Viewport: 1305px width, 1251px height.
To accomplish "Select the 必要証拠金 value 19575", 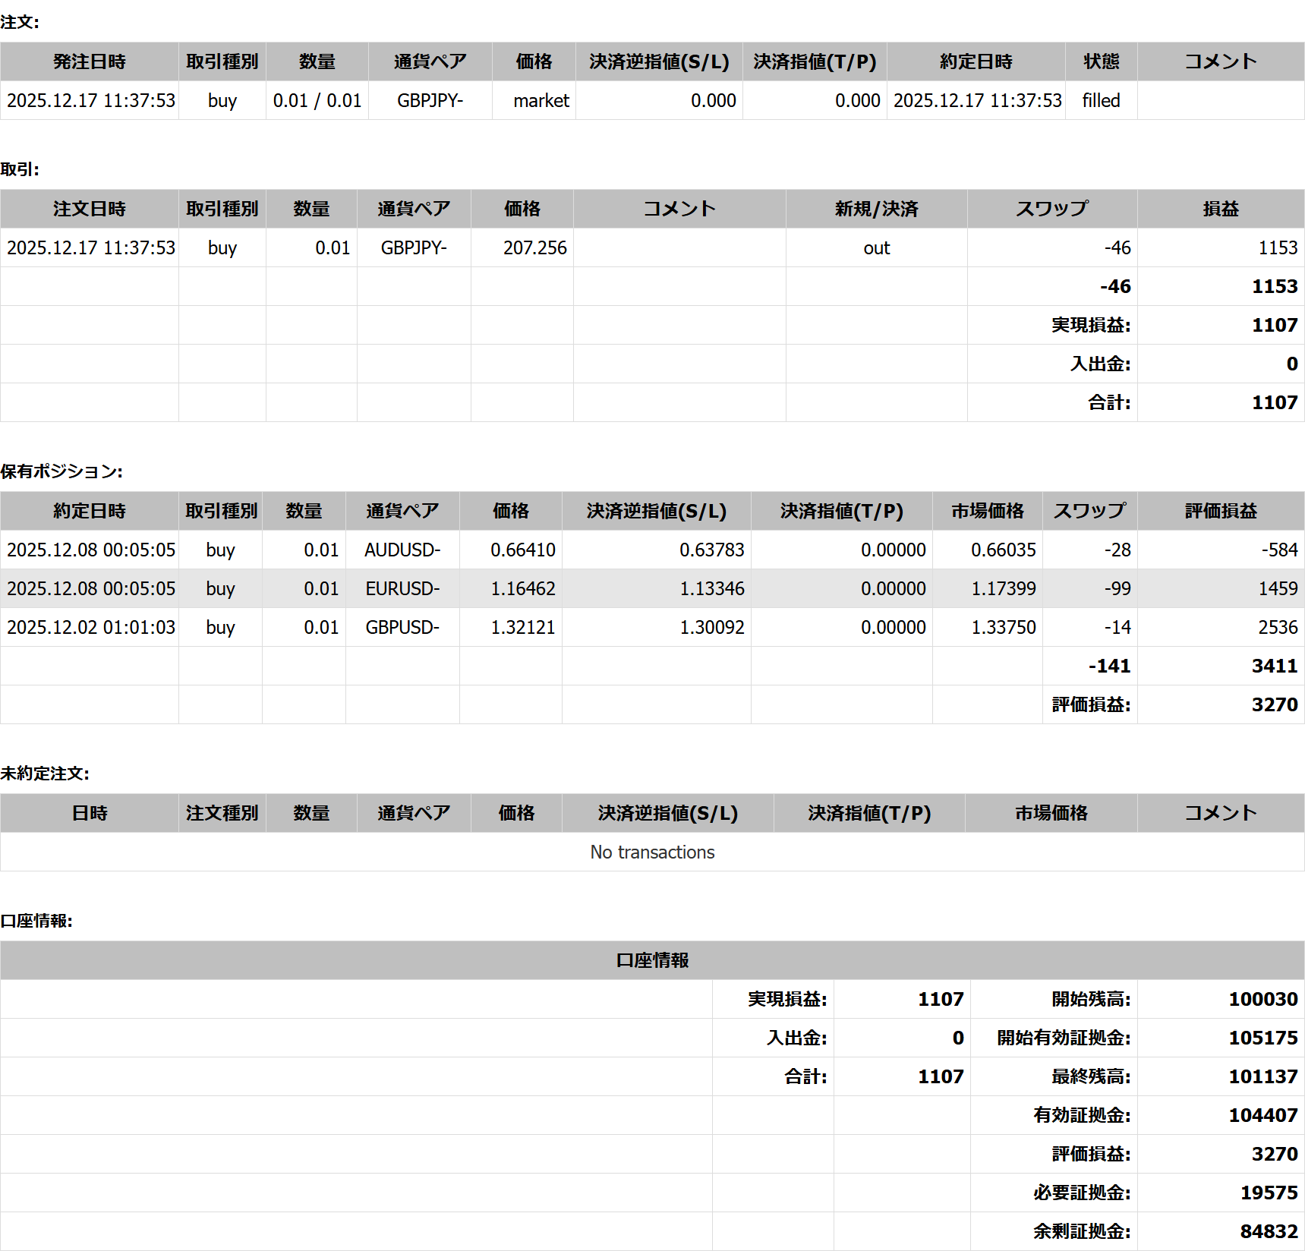I will [x=1269, y=1193].
